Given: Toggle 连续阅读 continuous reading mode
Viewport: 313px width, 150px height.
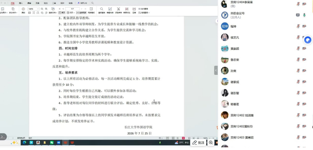Looking at the screenshot, I should tap(82, 13).
